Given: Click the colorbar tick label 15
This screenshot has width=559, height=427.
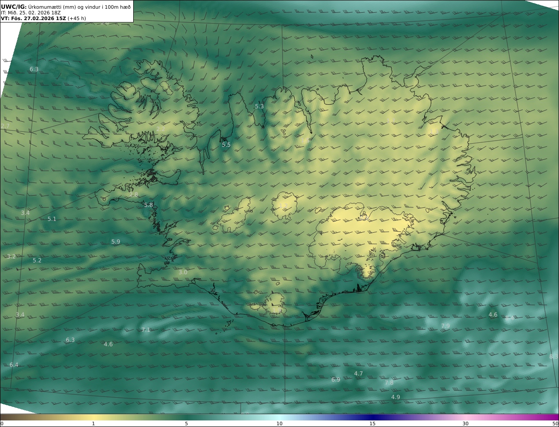Looking at the screenshot, I should (373, 424).
